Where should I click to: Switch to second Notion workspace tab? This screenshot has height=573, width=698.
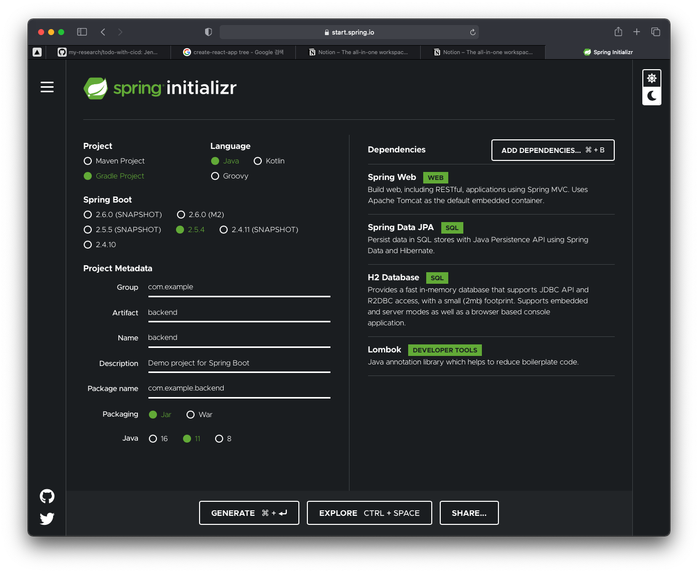pyautogui.click(x=483, y=52)
